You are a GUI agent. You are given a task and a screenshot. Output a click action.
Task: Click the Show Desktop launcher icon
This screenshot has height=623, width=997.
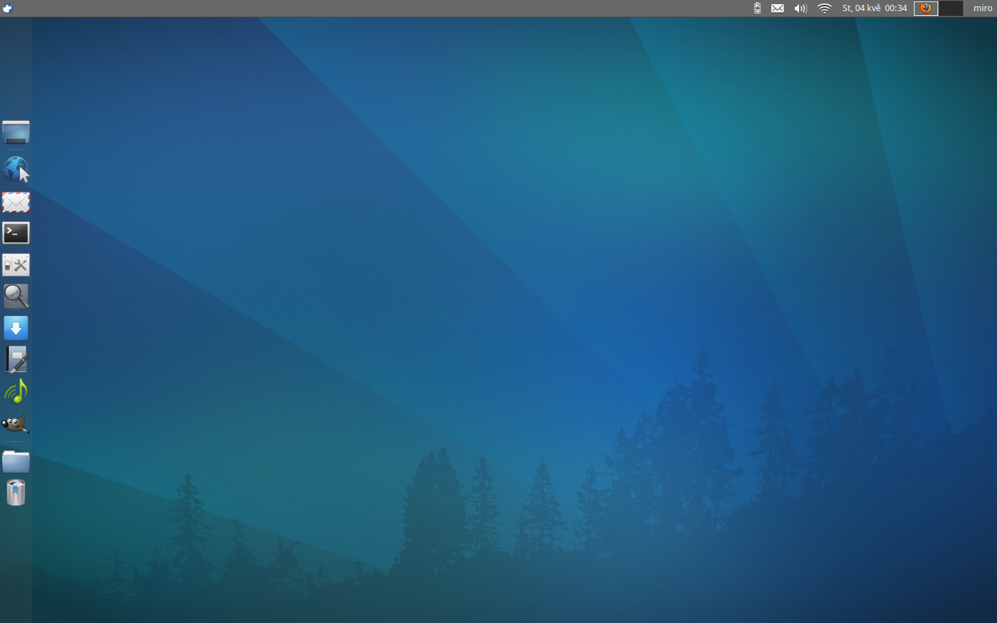[16, 132]
